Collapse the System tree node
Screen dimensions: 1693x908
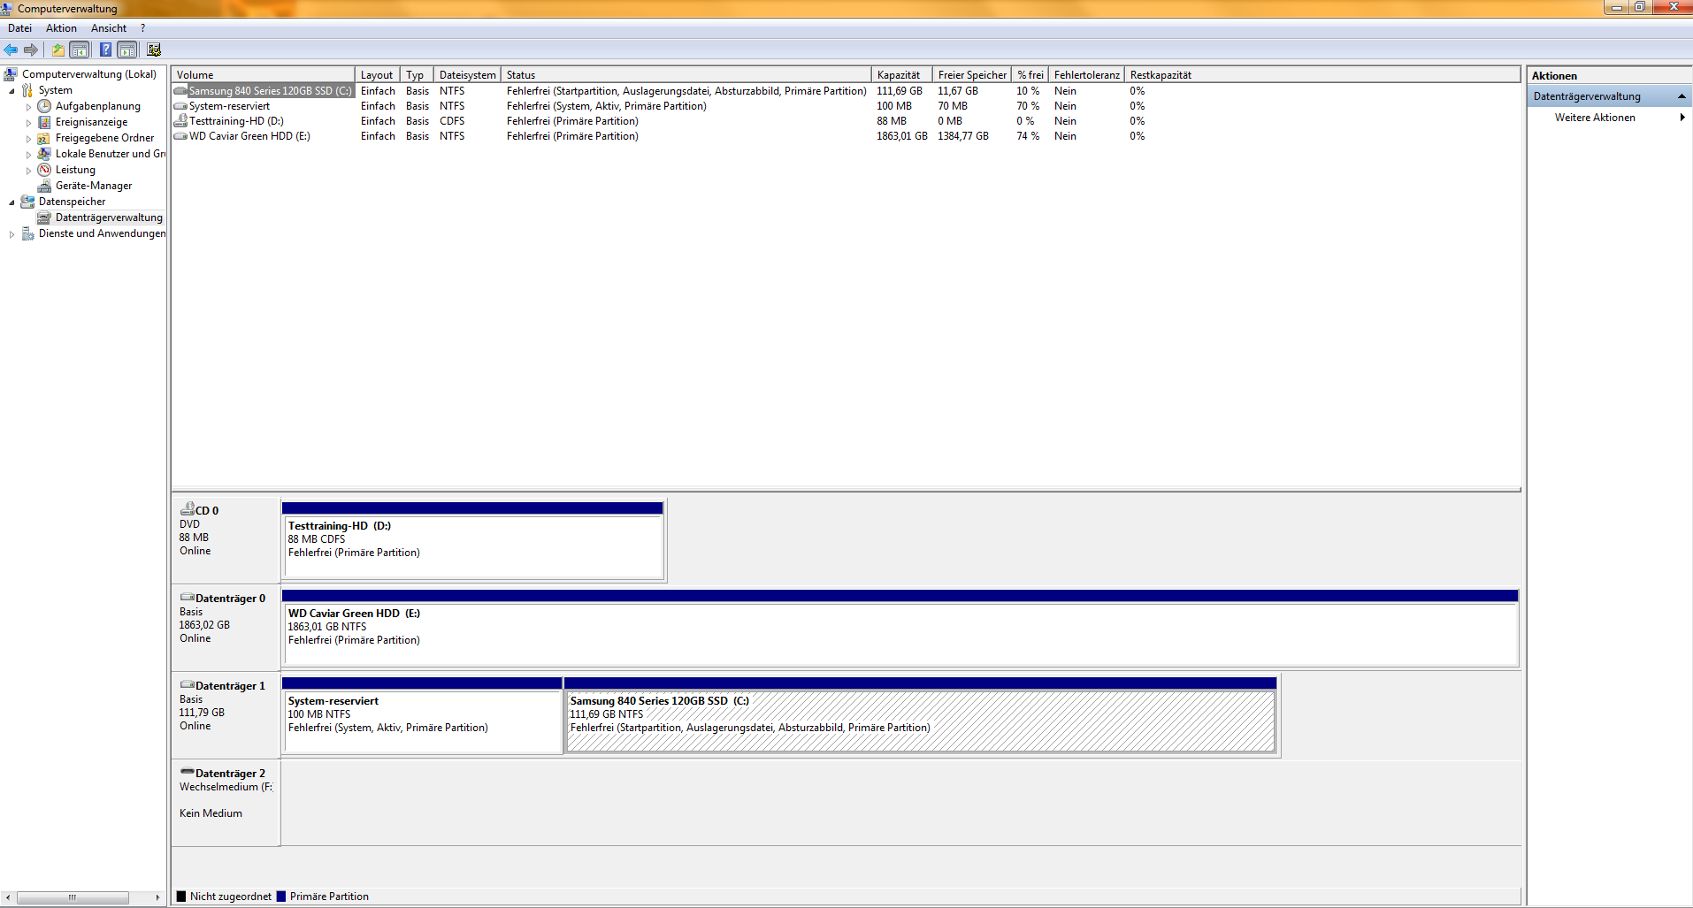(11, 91)
